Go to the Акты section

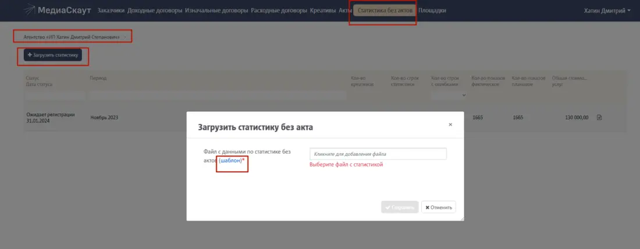(345, 10)
